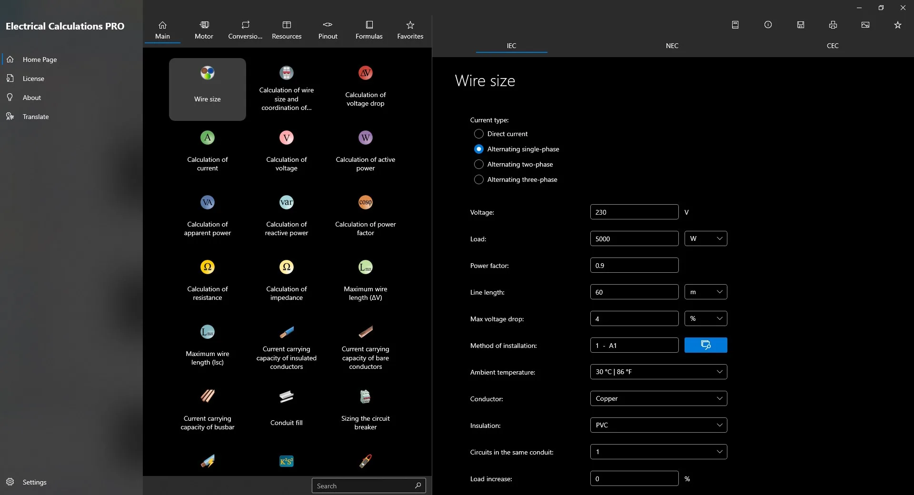This screenshot has width=914, height=495.
Task: Click the info icon in top toolbar
Action: point(768,25)
